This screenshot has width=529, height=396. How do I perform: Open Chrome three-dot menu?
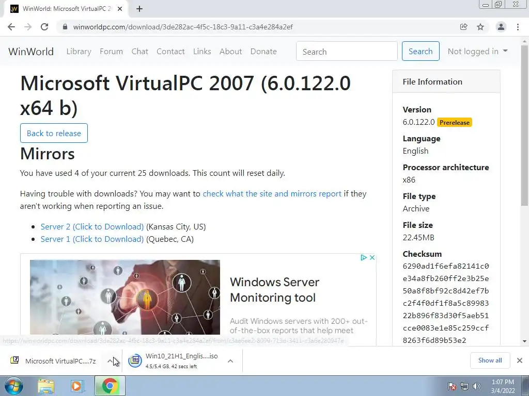pos(518,27)
